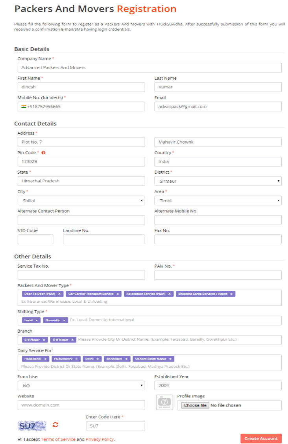Remove the Domestic shifting type tag
288x444 pixels.
point(64,320)
